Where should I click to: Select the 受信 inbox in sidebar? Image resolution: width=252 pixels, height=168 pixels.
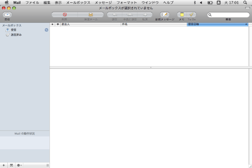click(x=13, y=30)
